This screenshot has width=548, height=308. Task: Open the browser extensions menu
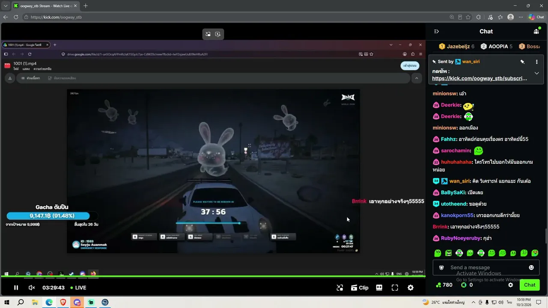tap(479, 17)
